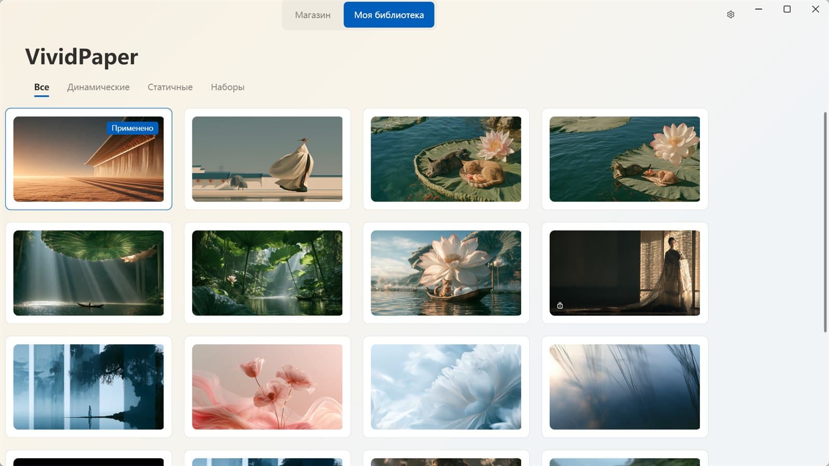829x466 pixels.
Task: Open the Наборы tab
Action: (x=227, y=87)
